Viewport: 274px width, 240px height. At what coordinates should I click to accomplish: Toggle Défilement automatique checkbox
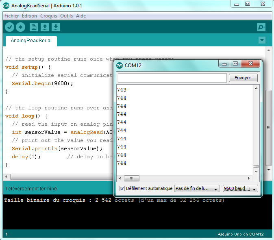click(x=122, y=188)
